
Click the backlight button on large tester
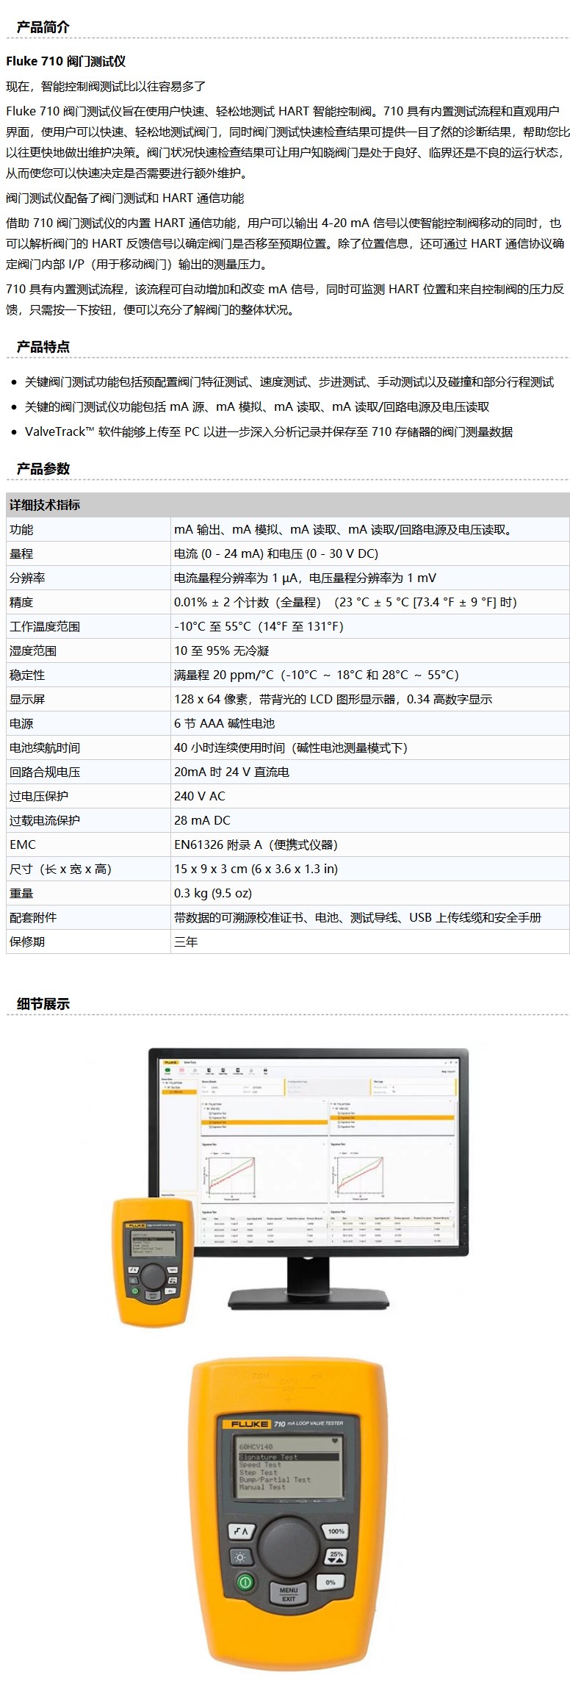click(240, 1557)
